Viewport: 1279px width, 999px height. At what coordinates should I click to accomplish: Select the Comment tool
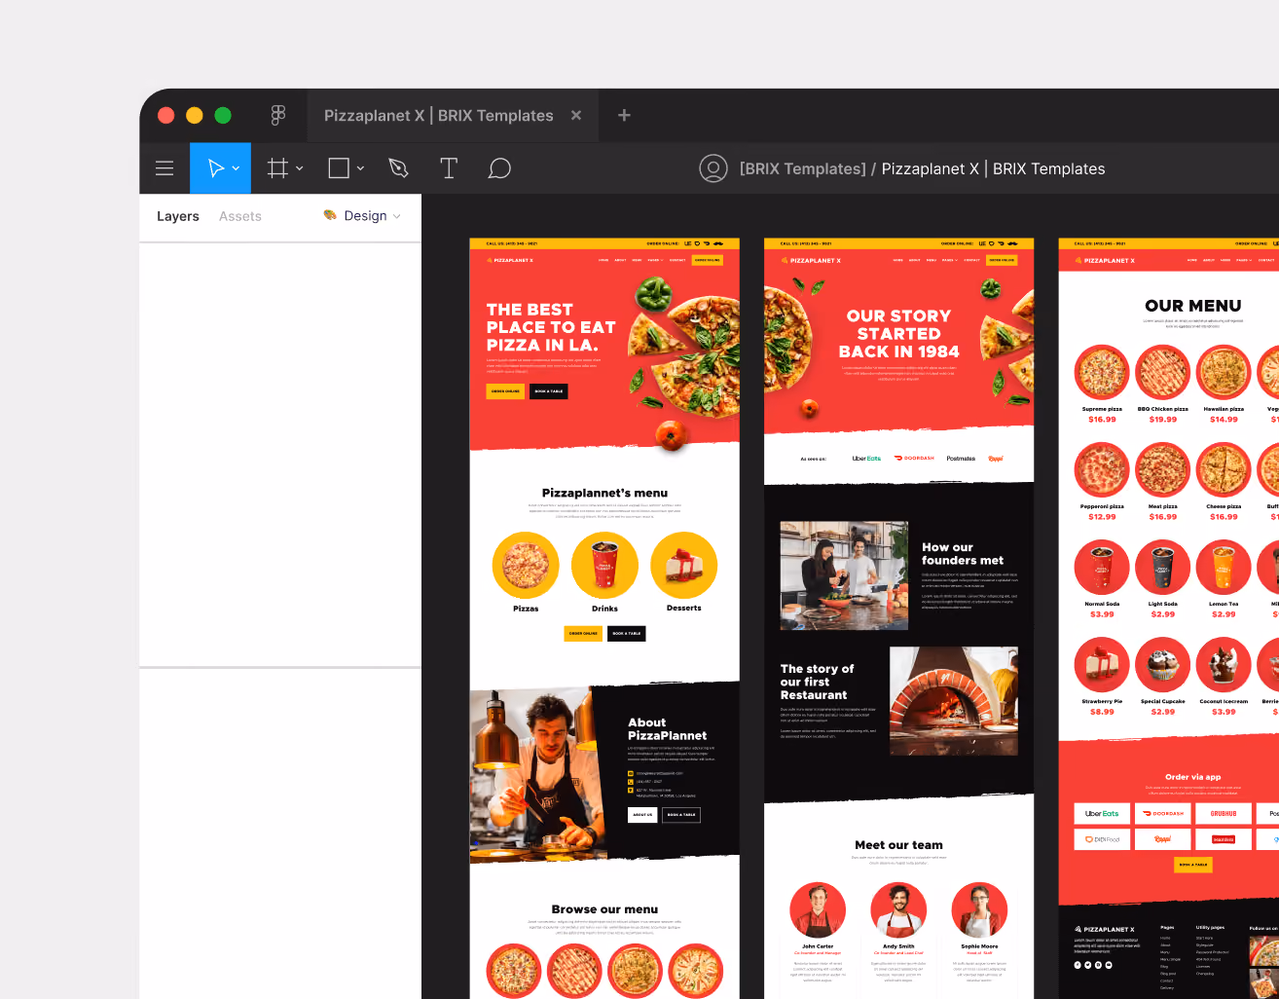click(499, 168)
